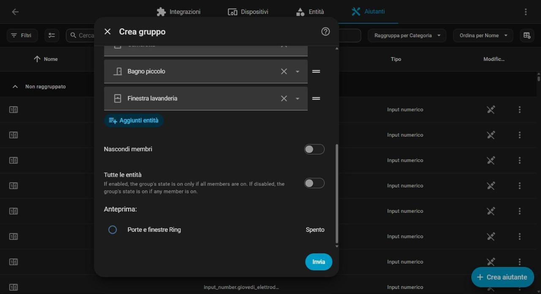541x294 pixels.
Task: Open the help icon in Crea gruppo dialog
Action: click(325, 31)
